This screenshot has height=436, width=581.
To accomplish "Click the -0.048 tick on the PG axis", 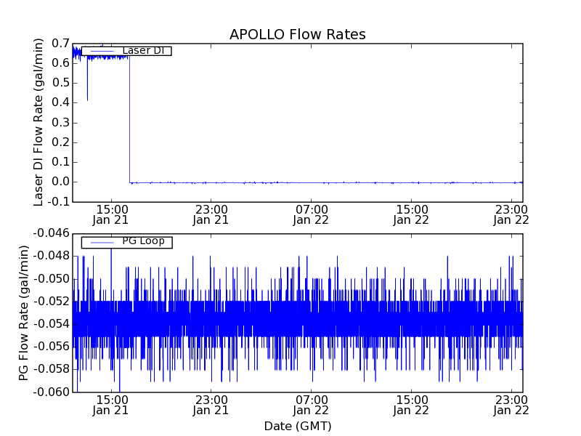I will click(52, 256).
